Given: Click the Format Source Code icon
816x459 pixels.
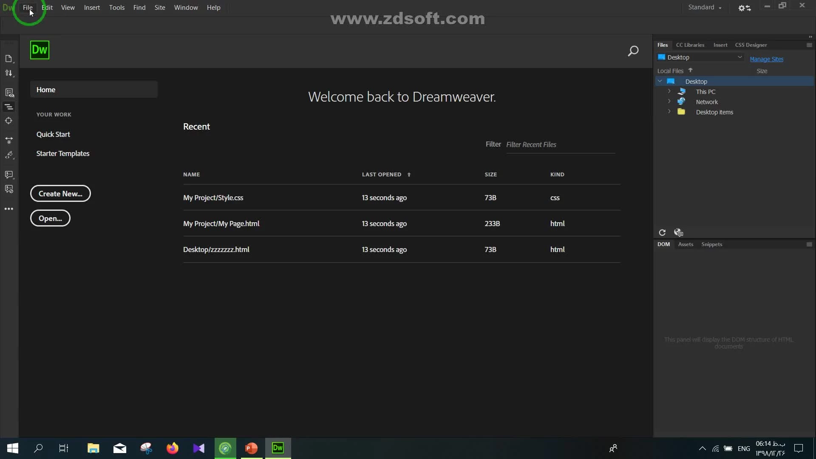Looking at the screenshot, I should coord(9,156).
